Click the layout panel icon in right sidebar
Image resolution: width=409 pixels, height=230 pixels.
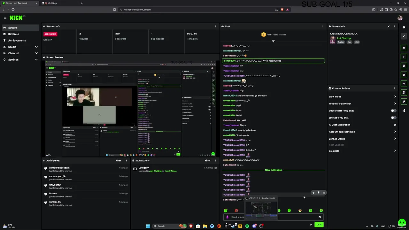pos(404,93)
